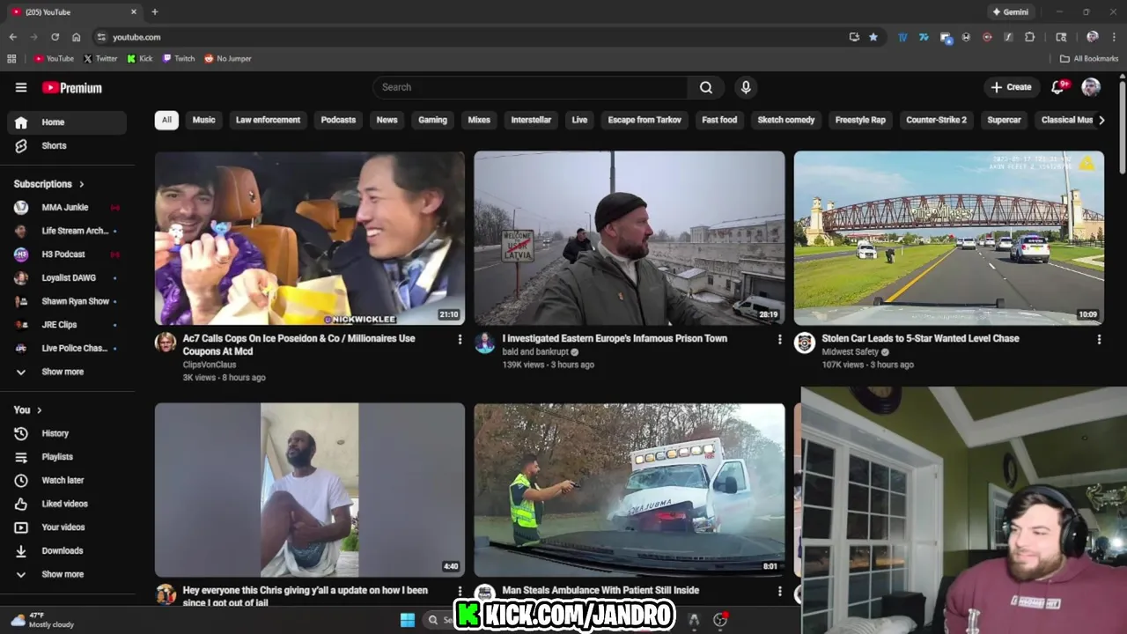This screenshot has width=1127, height=634.
Task: Select the Mixes chip
Action: 479,120
